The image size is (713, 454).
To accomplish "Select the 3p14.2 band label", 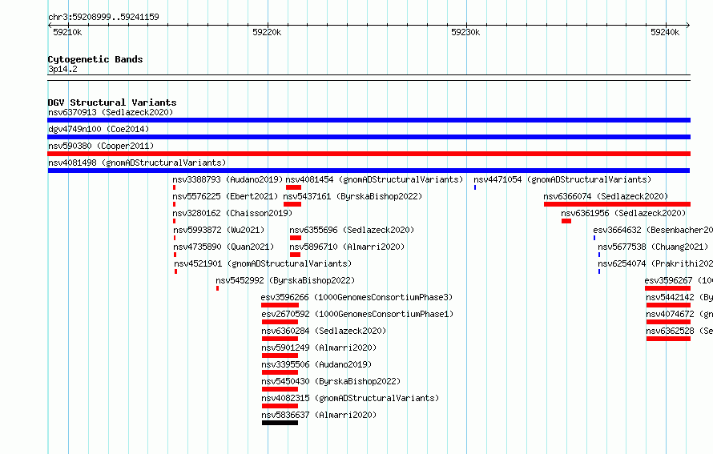I will (x=62, y=69).
